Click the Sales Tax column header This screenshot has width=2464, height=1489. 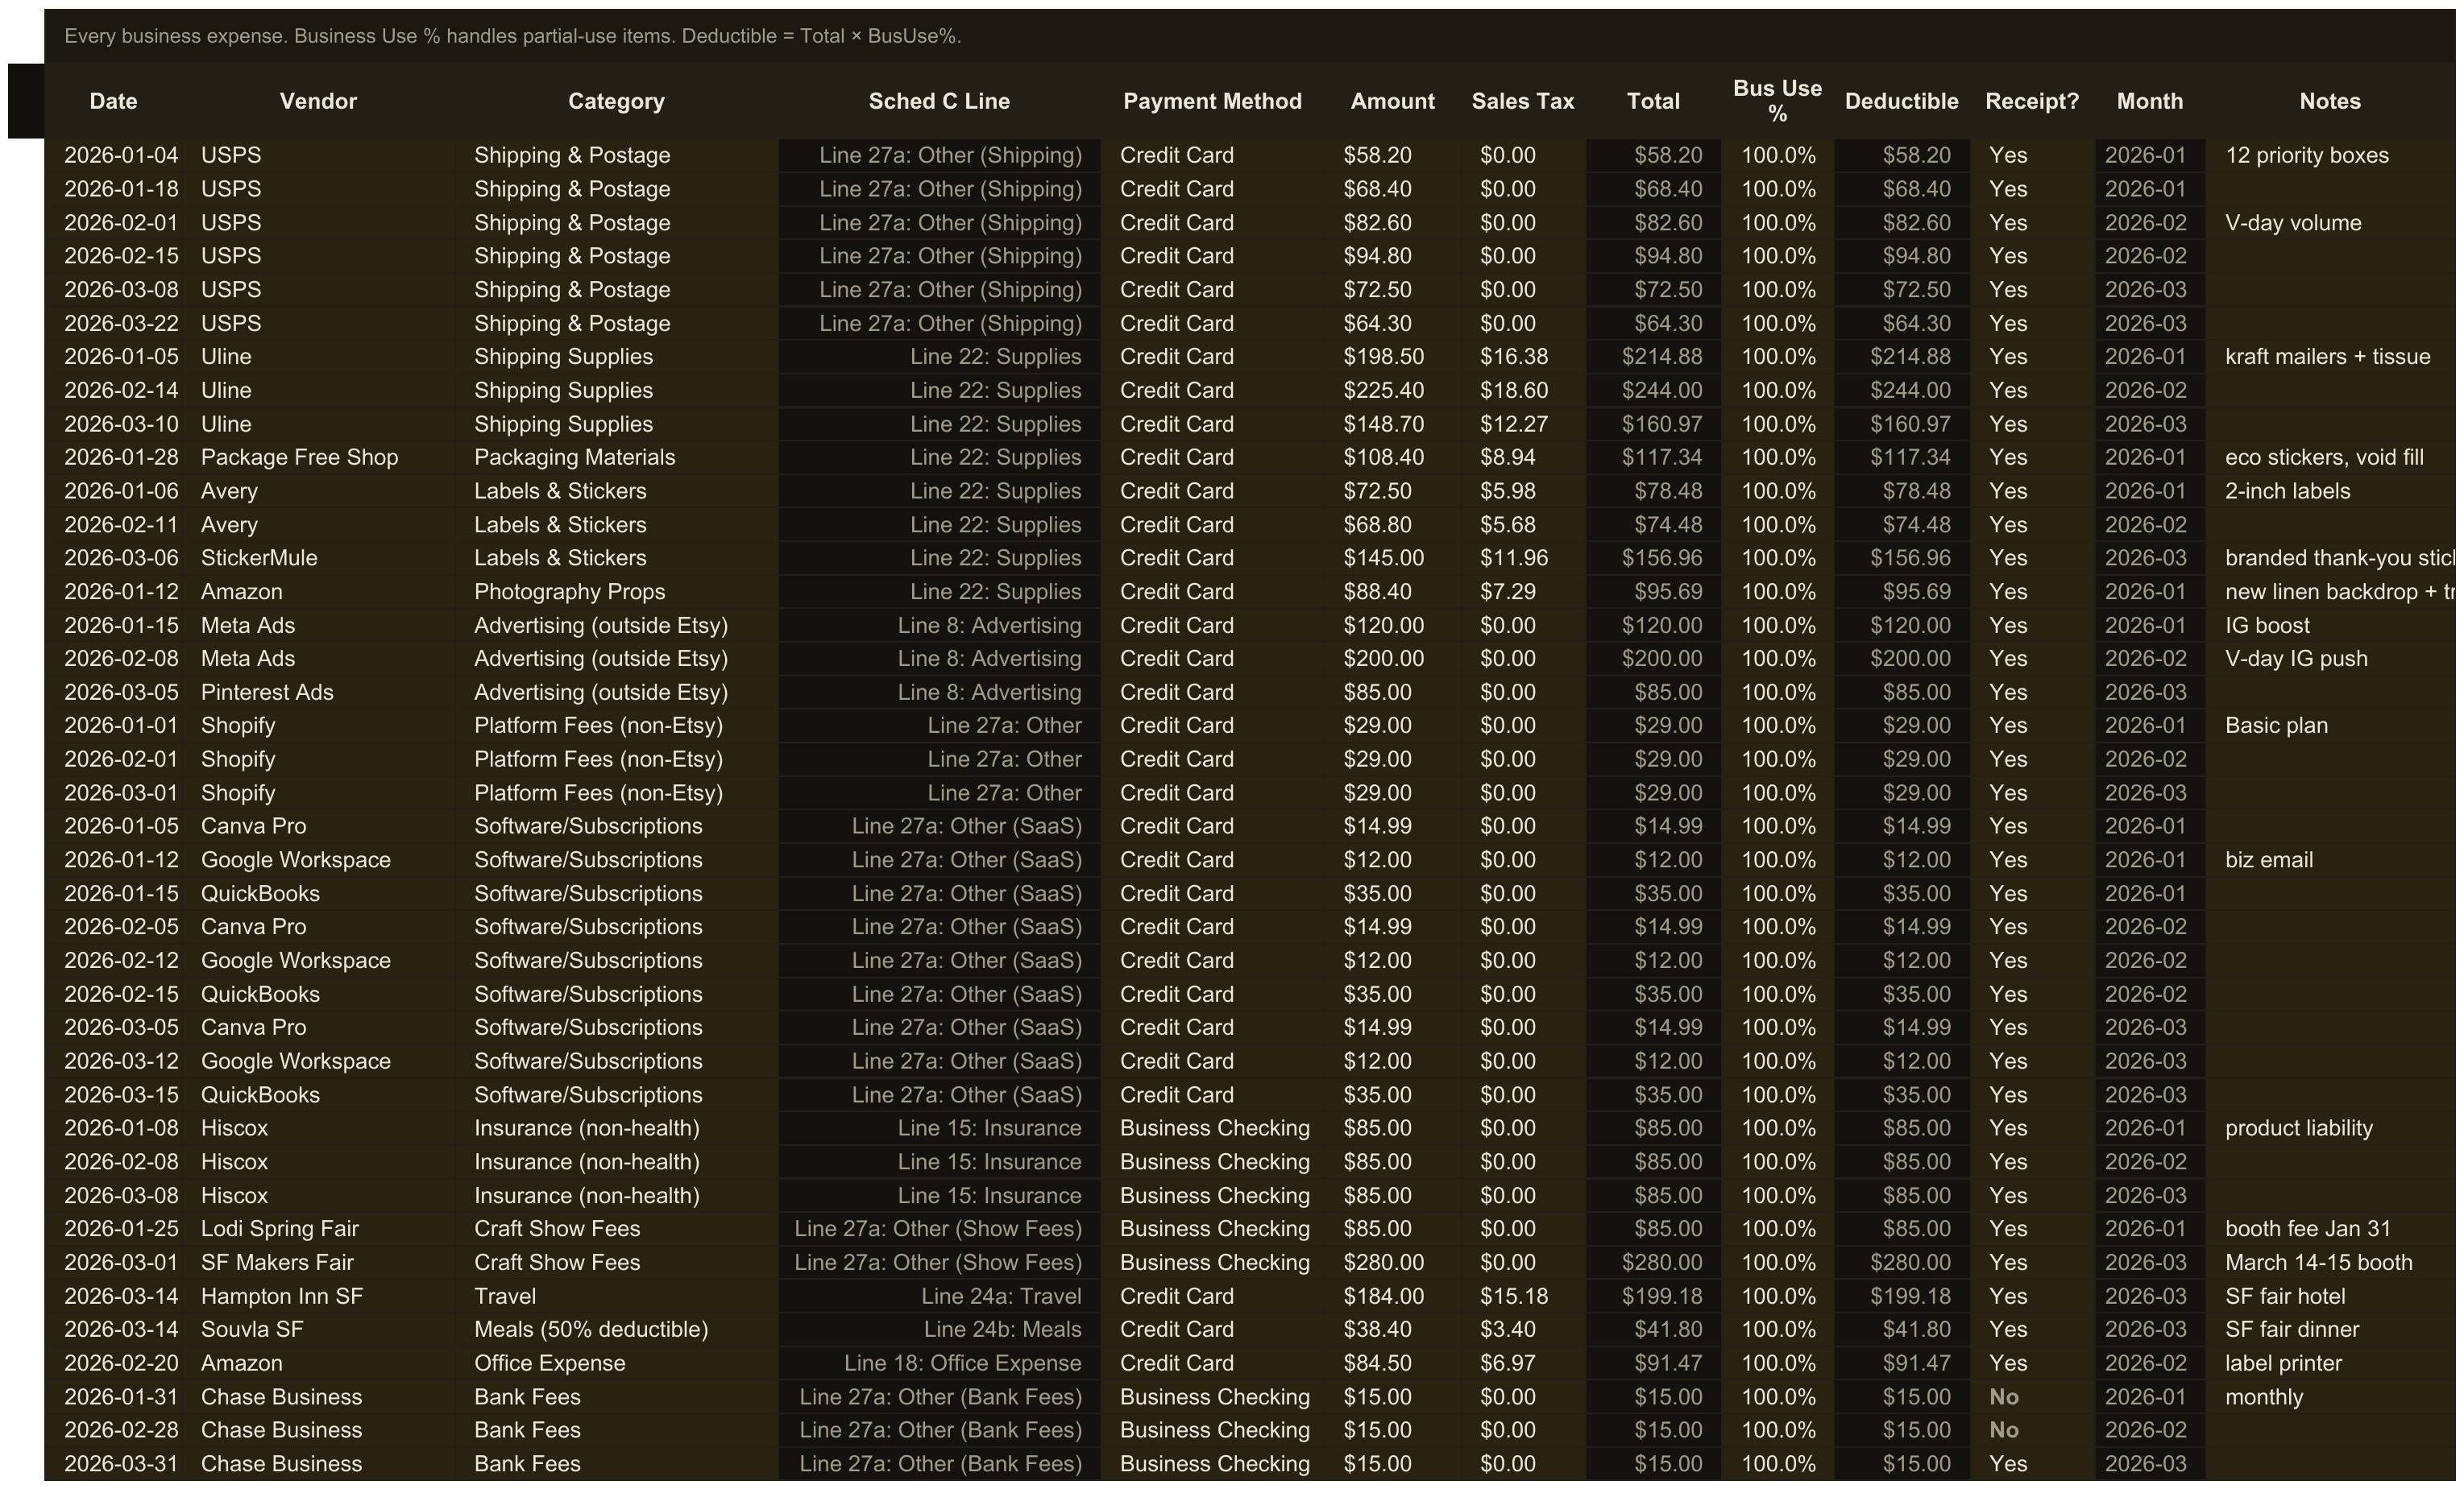1522,101
